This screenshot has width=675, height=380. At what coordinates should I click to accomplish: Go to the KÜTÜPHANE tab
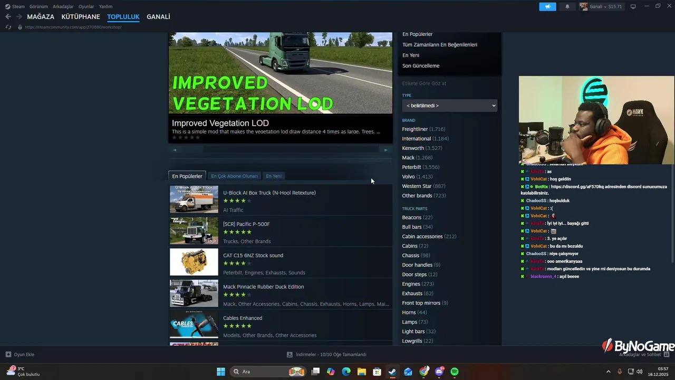tap(81, 17)
